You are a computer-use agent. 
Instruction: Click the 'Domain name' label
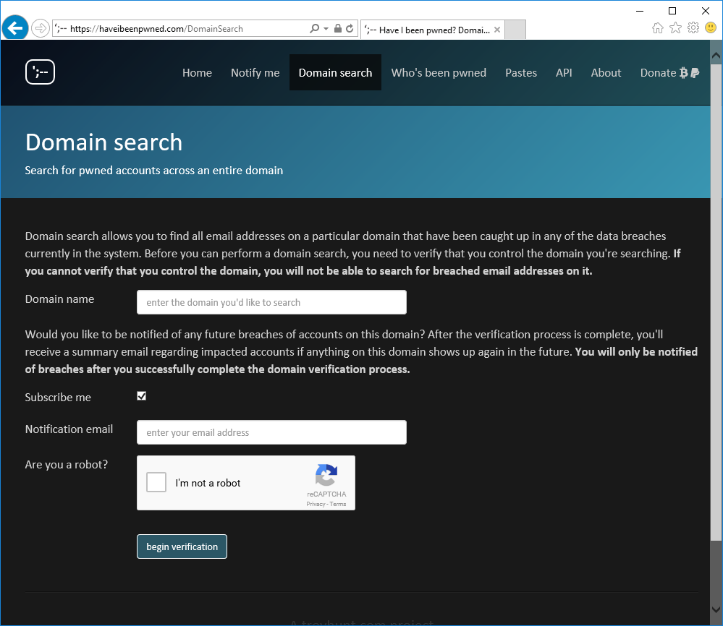point(59,299)
